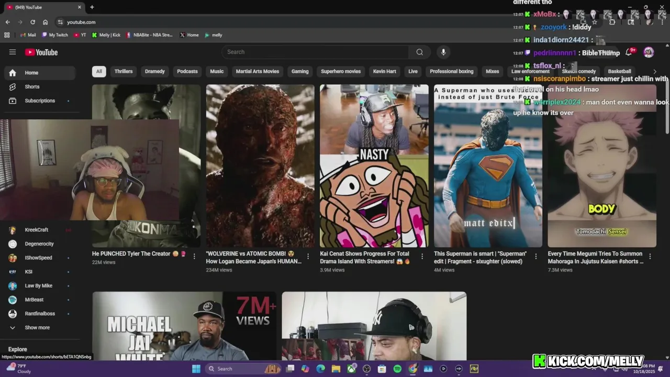
Task: Click the Windows taskbar search box
Action: (243, 369)
